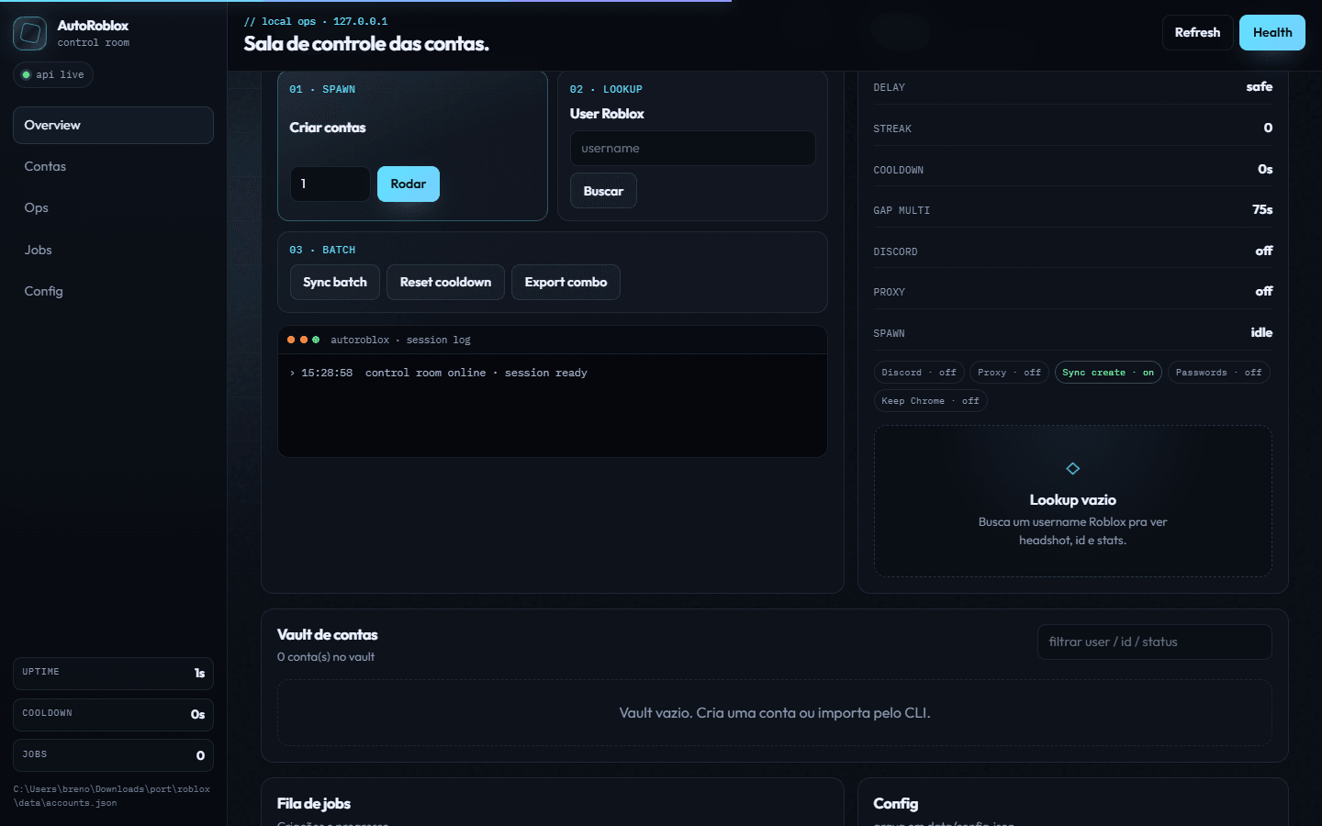This screenshot has width=1322, height=826.
Task: Open the Ops menu item
Action: click(113, 207)
